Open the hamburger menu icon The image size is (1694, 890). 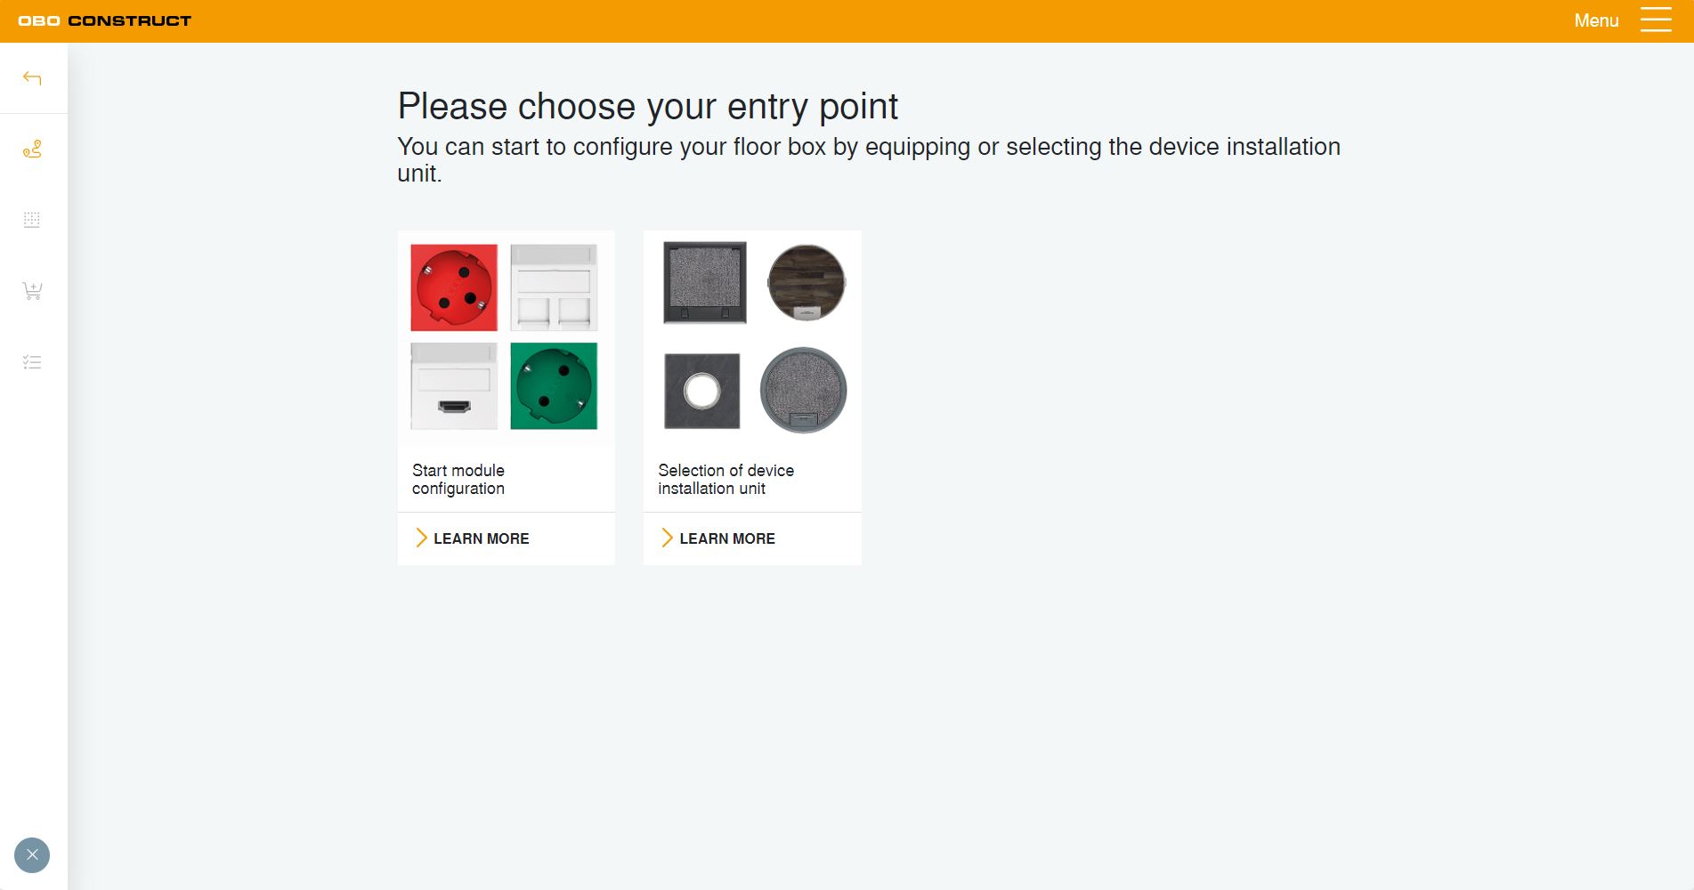click(x=1656, y=20)
